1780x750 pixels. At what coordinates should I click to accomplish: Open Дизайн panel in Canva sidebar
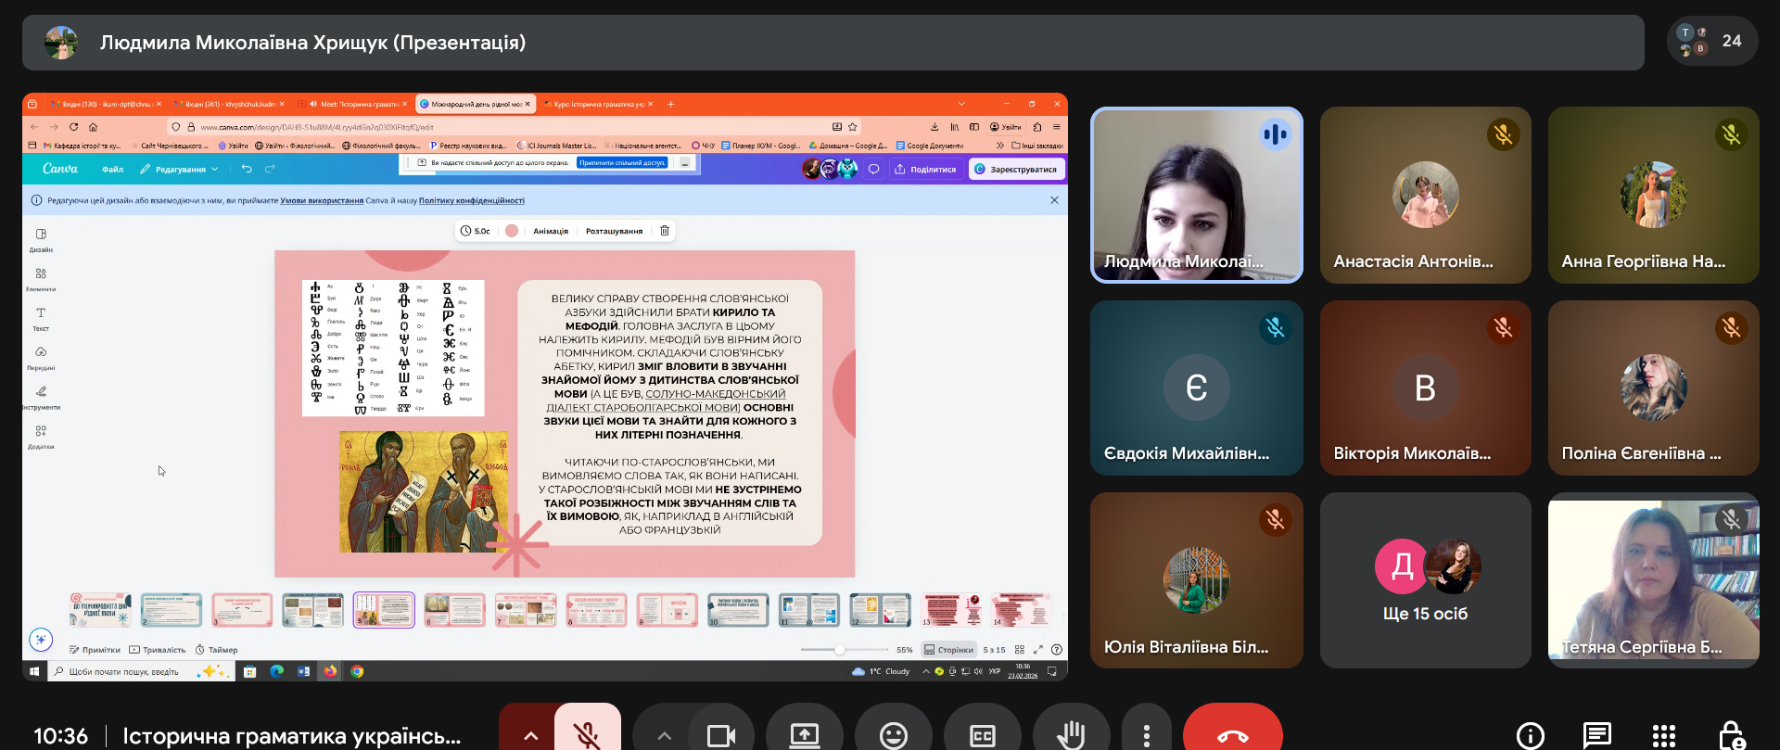[x=41, y=240]
